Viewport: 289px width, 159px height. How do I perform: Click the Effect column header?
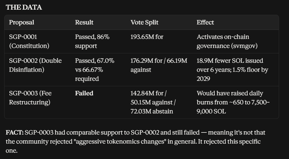(x=205, y=22)
